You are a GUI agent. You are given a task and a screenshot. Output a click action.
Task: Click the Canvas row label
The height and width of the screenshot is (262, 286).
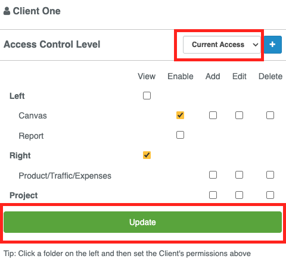click(x=33, y=116)
